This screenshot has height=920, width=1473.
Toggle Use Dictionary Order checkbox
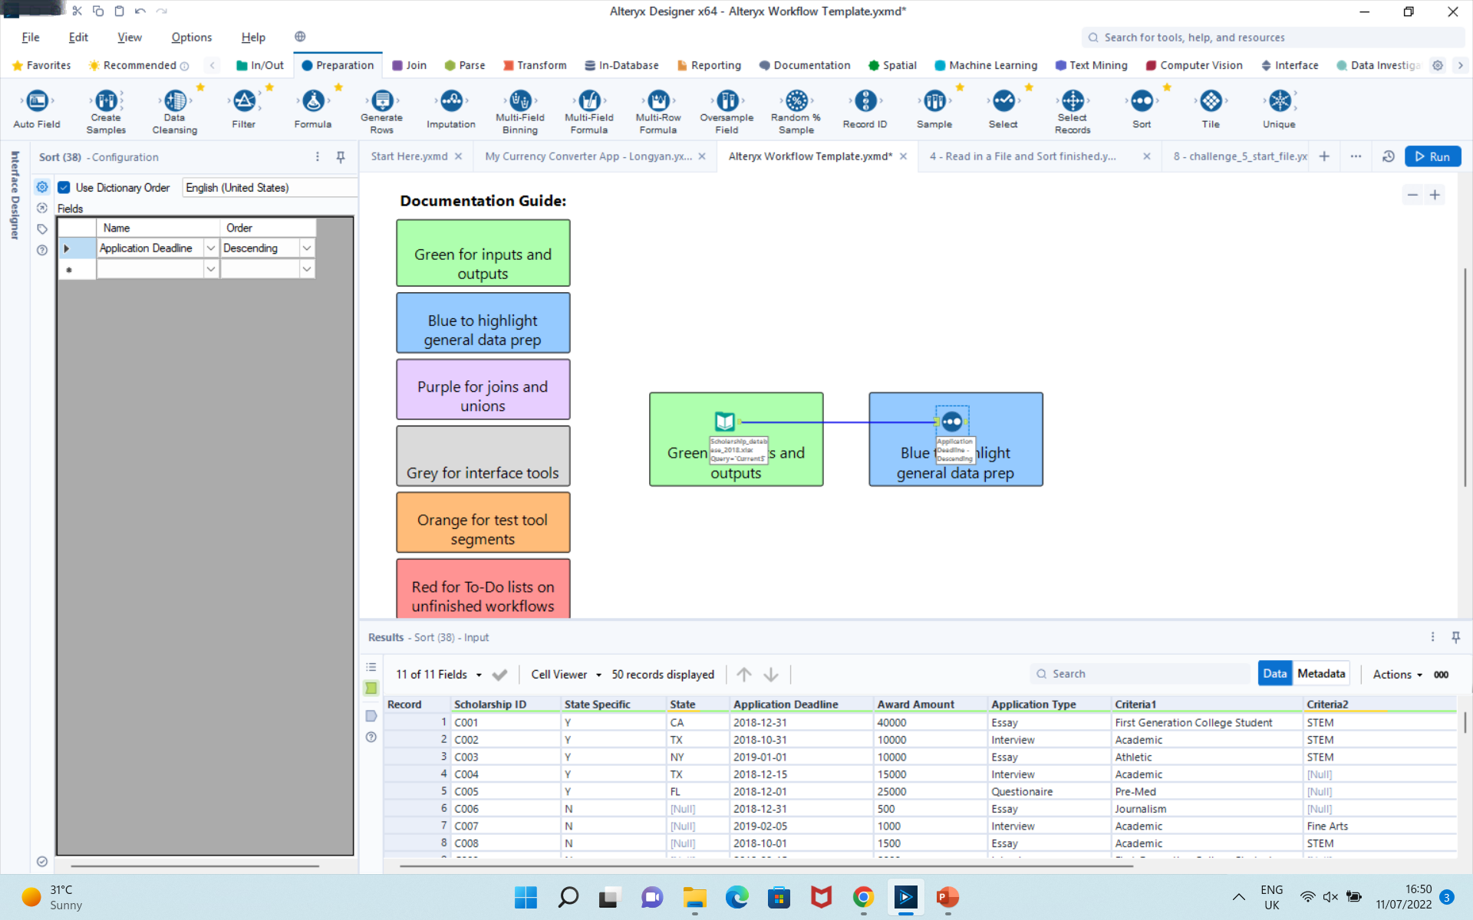coord(64,187)
